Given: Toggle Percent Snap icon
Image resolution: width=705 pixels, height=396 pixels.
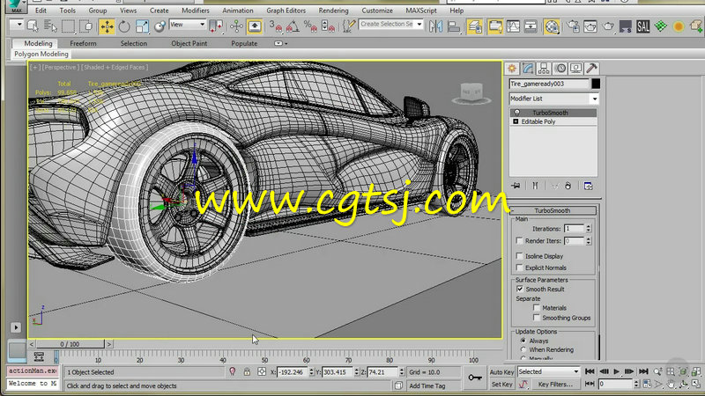Looking at the screenshot, I should pyautogui.click(x=310, y=26).
